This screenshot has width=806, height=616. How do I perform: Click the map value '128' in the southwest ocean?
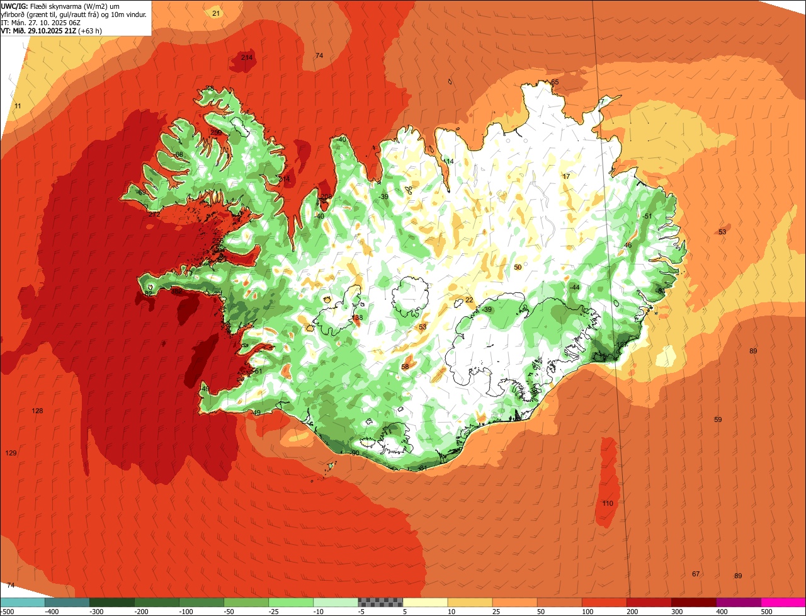(38, 411)
